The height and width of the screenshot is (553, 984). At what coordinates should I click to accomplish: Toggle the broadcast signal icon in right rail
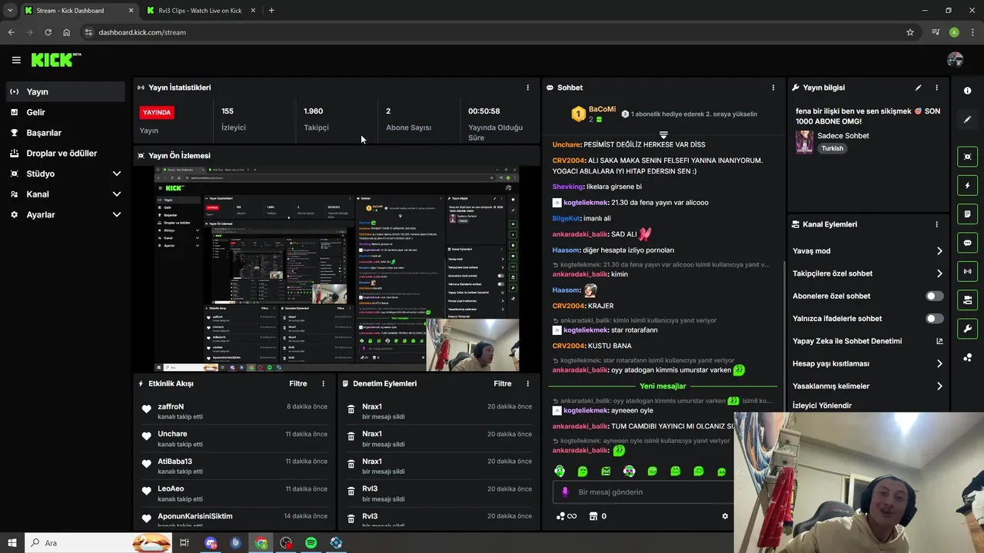click(x=967, y=271)
